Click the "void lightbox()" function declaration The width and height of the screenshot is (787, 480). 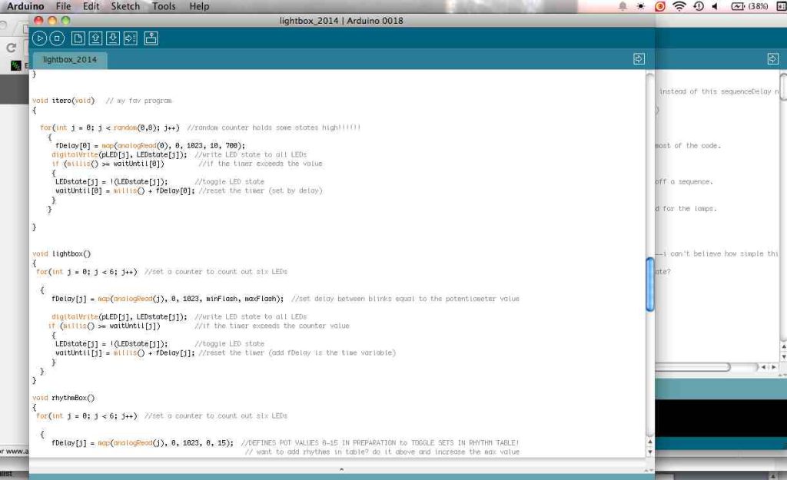[61, 253]
